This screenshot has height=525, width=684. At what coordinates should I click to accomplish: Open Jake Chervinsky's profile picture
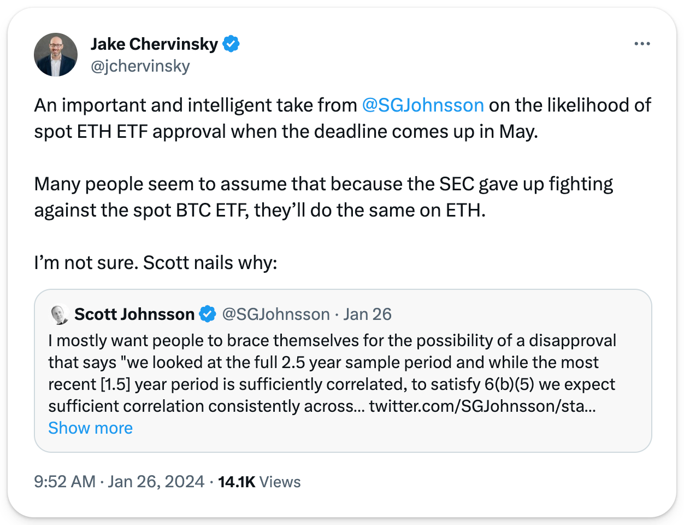pos(56,55)
